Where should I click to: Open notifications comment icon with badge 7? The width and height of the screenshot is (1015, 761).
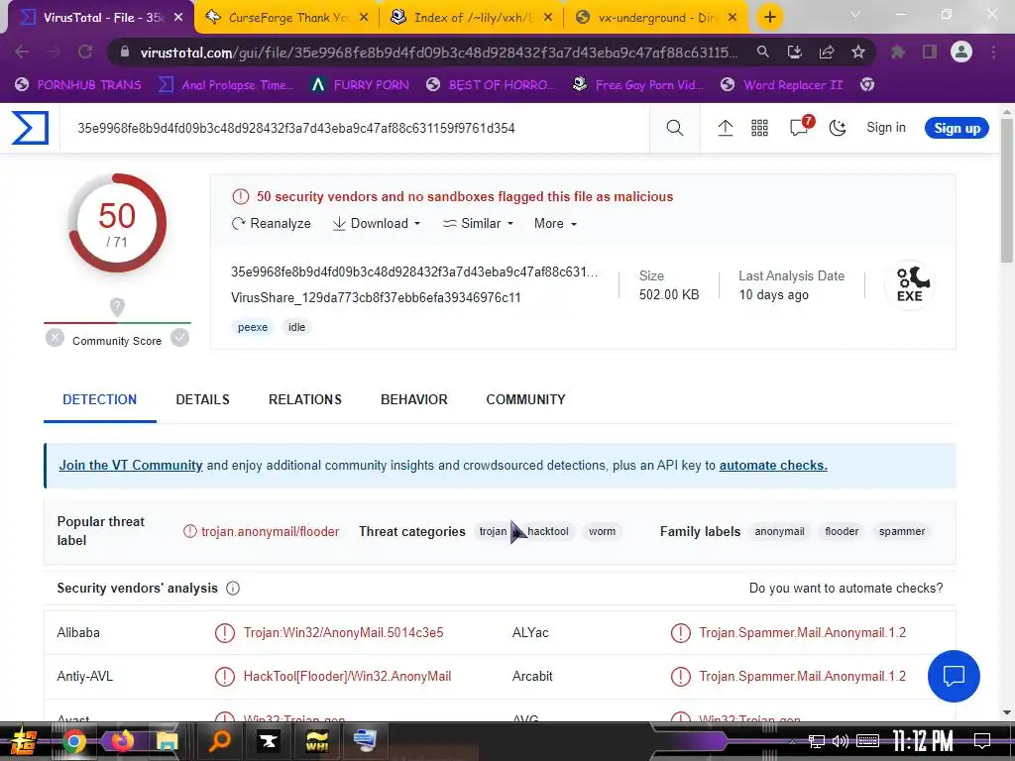[x=801, y=126]
